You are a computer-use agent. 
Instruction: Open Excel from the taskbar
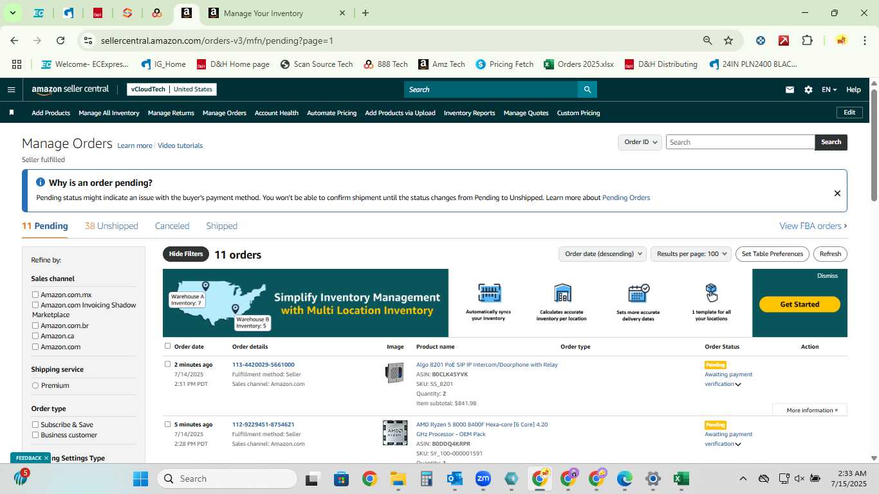point(681,479)
